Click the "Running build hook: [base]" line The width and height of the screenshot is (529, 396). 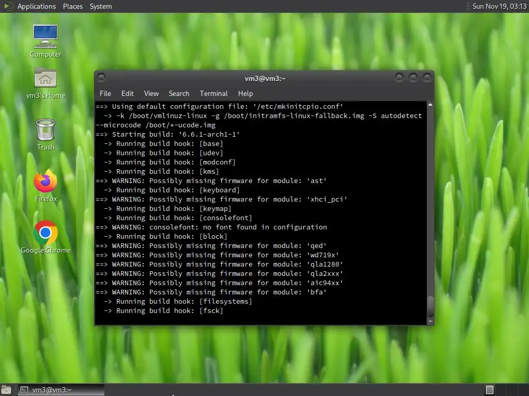[163, 144]
